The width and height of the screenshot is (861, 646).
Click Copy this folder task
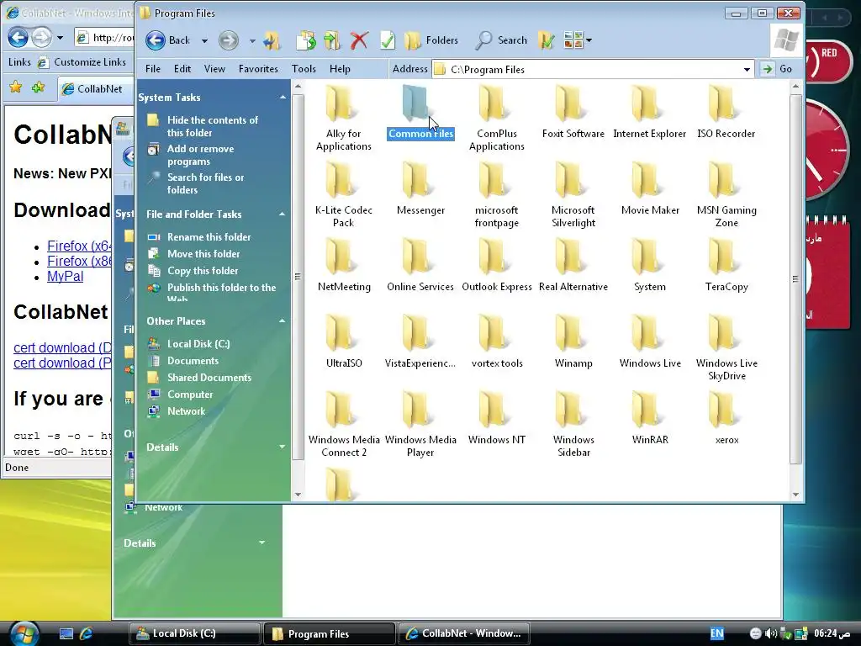(x=203, y=271)
